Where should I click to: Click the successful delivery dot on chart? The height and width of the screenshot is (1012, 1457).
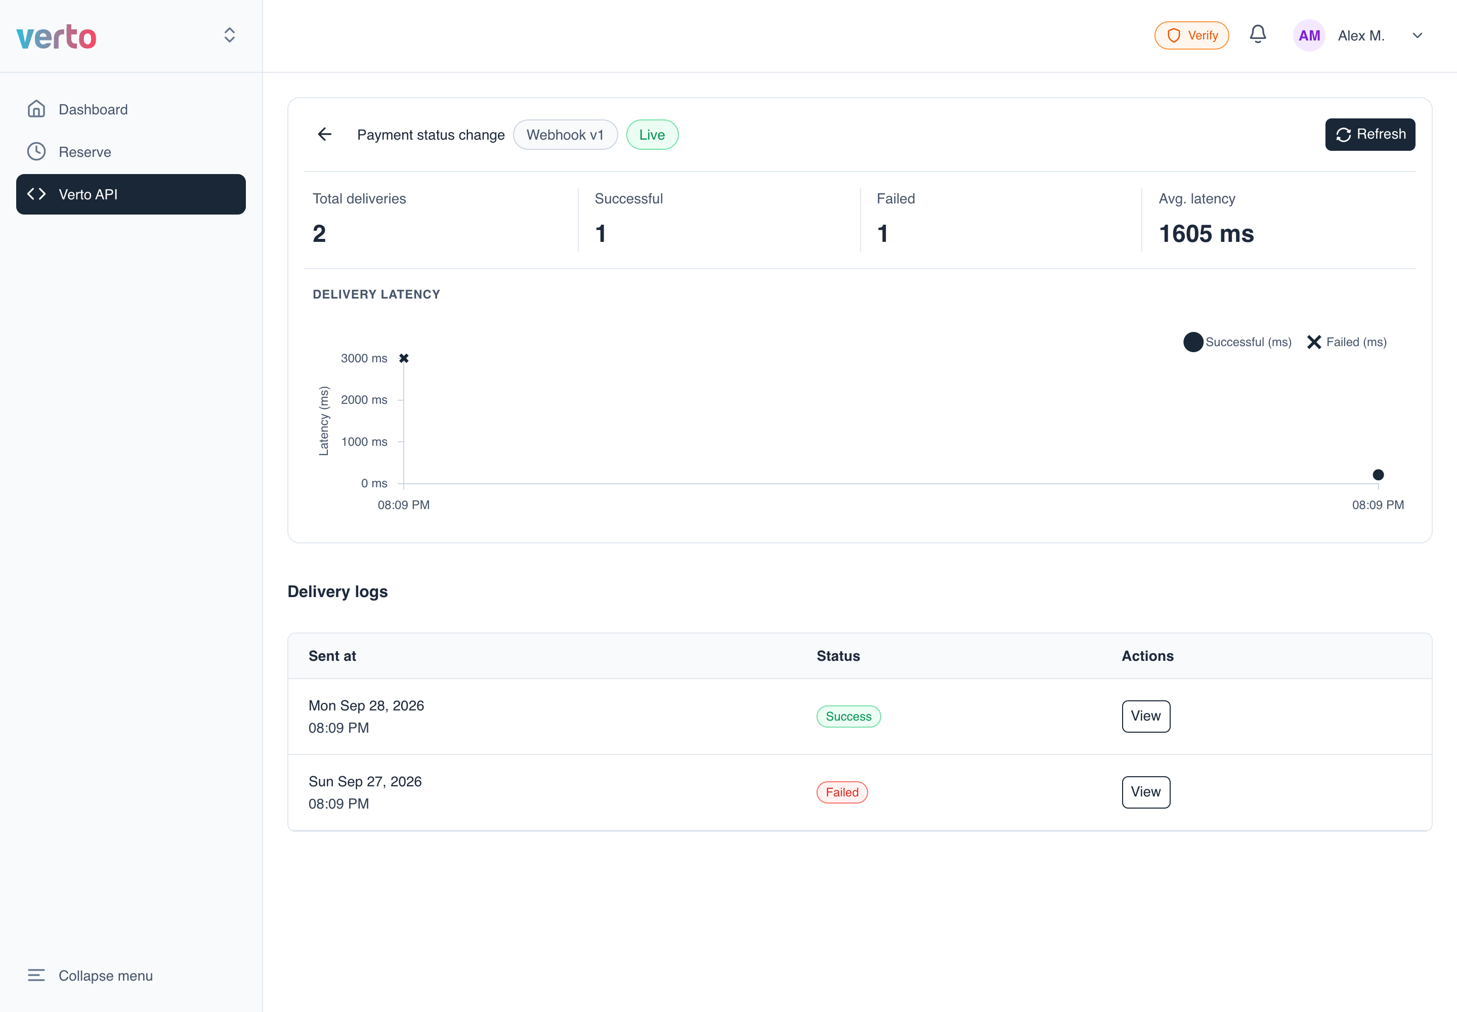tap(1378, 474)
